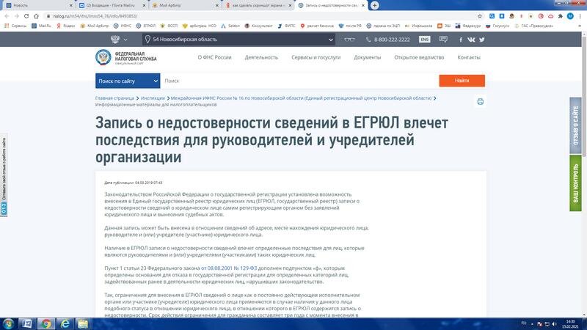587x330 pixels.
Task: Click the coat of arms emblem
Action: click(115, 40)
